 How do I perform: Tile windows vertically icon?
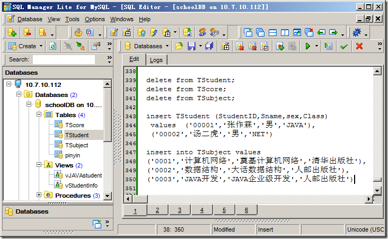pos(285,32)
